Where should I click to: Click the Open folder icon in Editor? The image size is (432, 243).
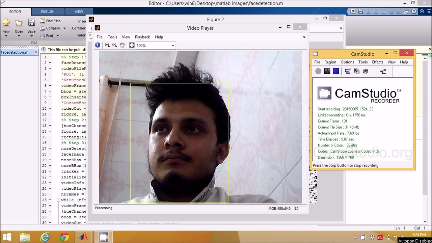click(19, 23)
